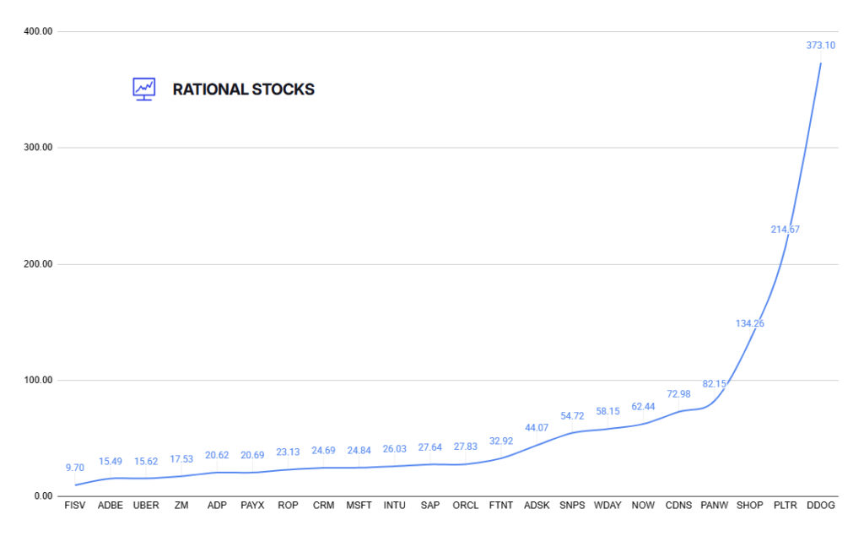Click the Rational Stocks monitor chart icon
Viewport: 864px width, 536px height.
click(144, 89)
